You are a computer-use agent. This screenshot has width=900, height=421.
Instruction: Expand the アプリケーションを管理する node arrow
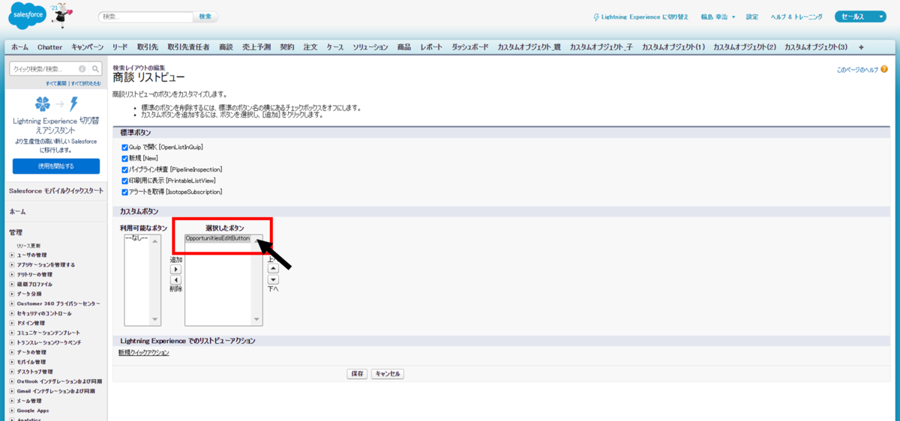click(12, 265)
